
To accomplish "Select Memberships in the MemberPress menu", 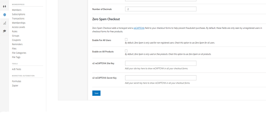I will 19,23.
